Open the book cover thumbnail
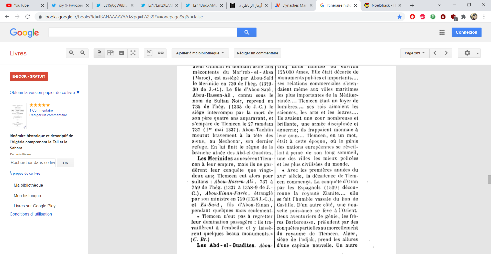 pyautogui.click(x=18, y=116)
